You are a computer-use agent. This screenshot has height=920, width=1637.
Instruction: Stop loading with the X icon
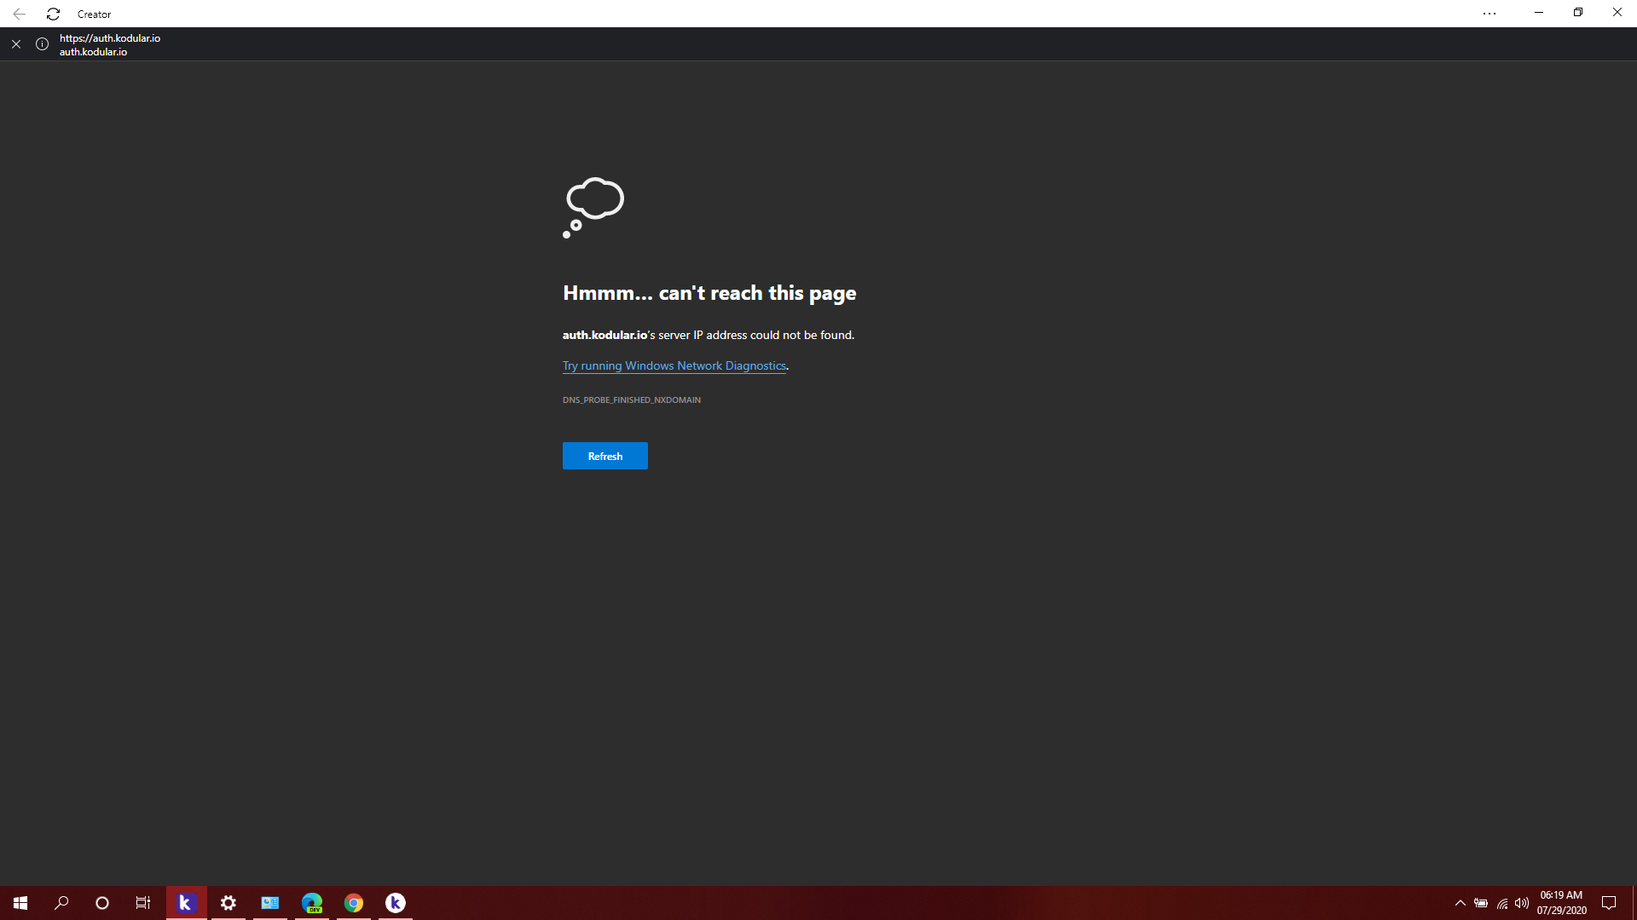pos(16,44)
